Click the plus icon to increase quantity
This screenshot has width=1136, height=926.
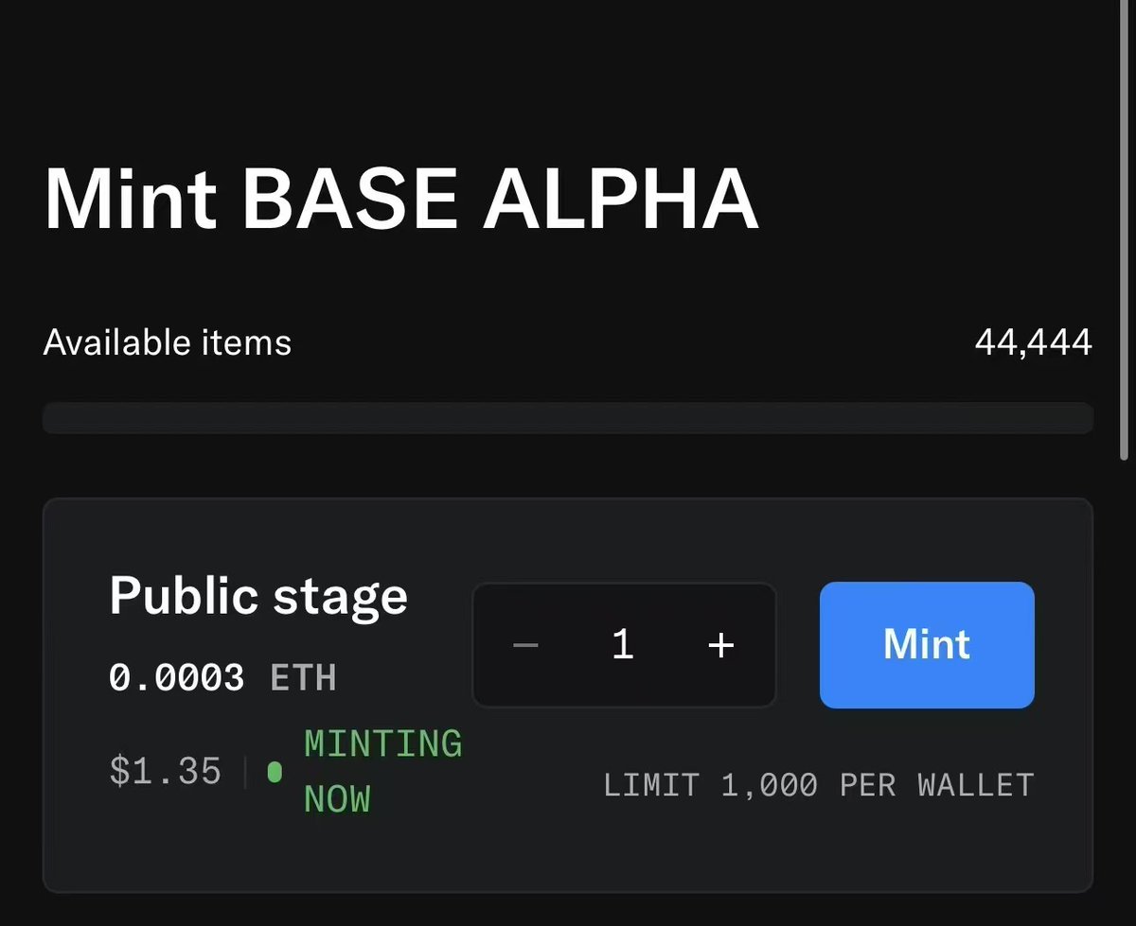click(721, 645)
